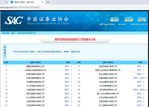Viewport: 149px width, 107px height.
Task: Select the 财通证券股份有限公司 company name
Action: tap(108, 78)
